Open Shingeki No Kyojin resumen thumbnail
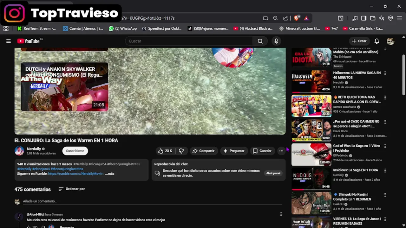The height and width of the screenshot is (228, 406). point(311,203)
